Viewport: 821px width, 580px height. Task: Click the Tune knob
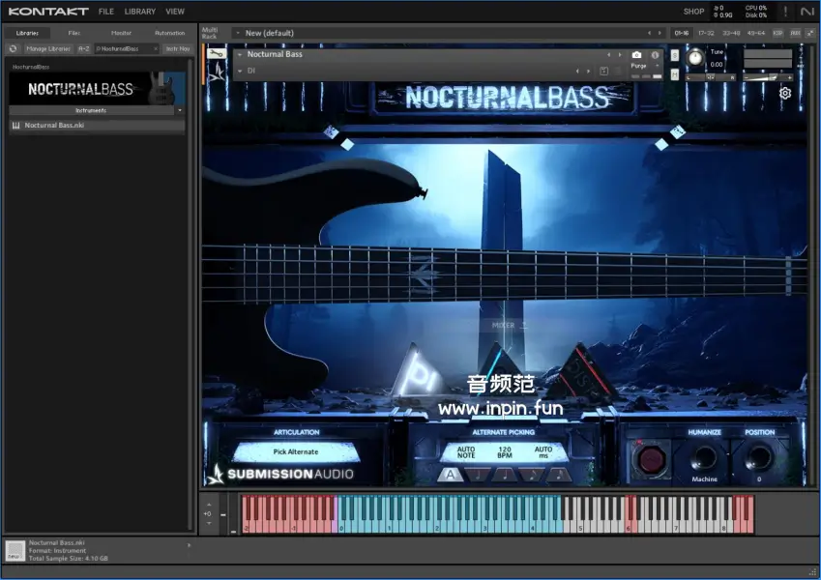pos(695,58)
